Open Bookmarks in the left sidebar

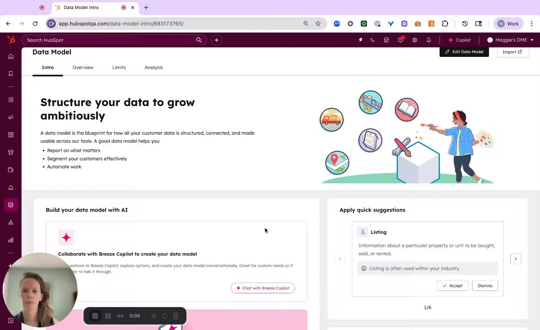click(11, 74)
